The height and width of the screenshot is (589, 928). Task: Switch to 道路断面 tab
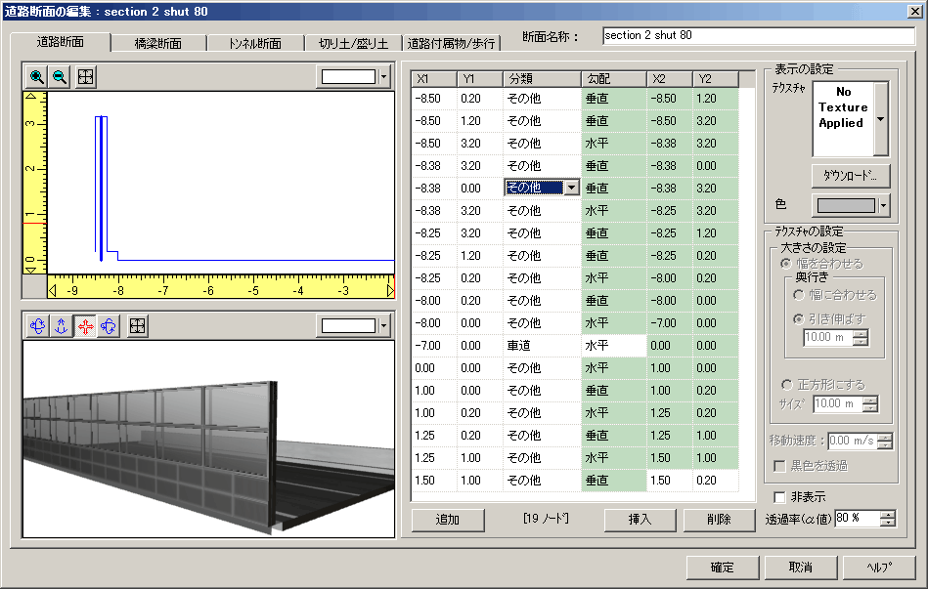61,42
